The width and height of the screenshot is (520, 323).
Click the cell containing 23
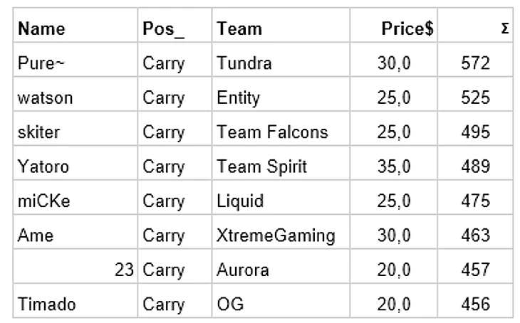pos(76,267)
